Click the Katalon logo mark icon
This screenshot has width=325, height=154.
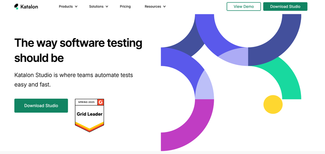click(17, 6)
